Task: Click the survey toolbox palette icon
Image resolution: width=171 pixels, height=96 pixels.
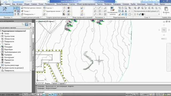Action: point(18,11)
